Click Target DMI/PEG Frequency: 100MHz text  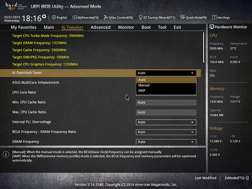click(41, 57)
